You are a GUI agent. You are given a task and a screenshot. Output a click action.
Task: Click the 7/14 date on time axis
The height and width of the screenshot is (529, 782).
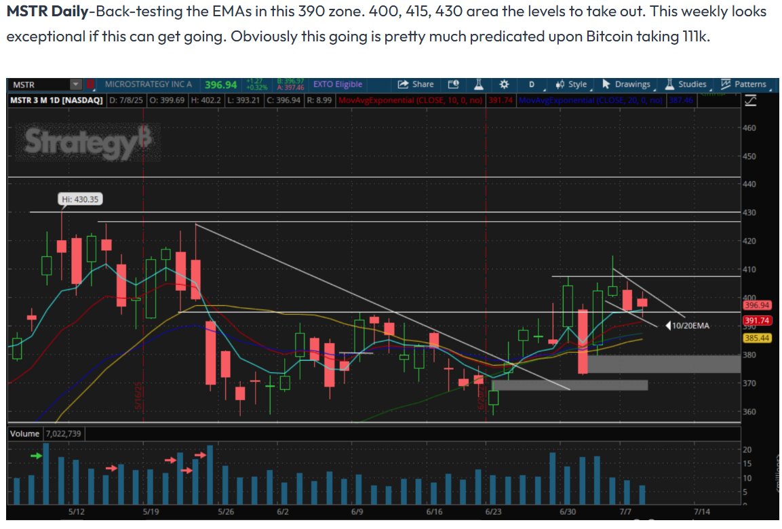click(x=702, y=511)
